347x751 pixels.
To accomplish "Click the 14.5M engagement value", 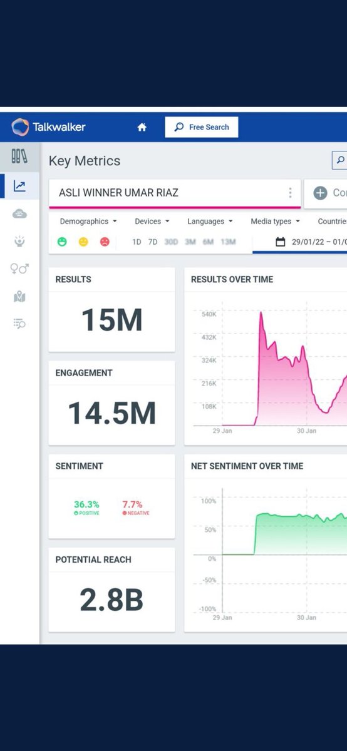I will pos(112,414).
